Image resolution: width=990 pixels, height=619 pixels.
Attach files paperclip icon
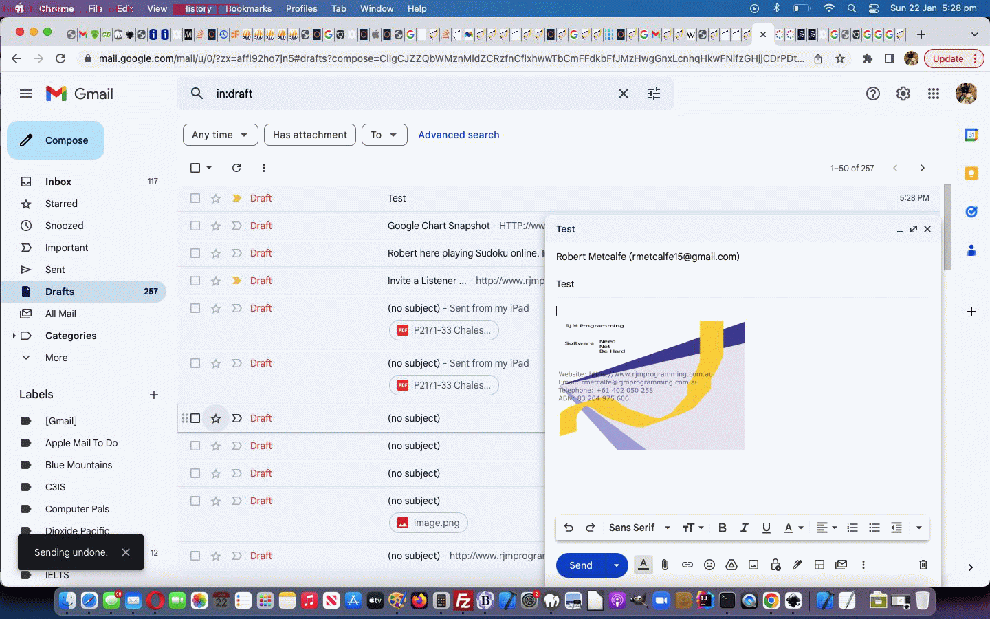665,565
